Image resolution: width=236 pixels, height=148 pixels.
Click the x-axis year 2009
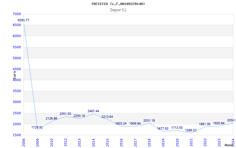[37, 143]
